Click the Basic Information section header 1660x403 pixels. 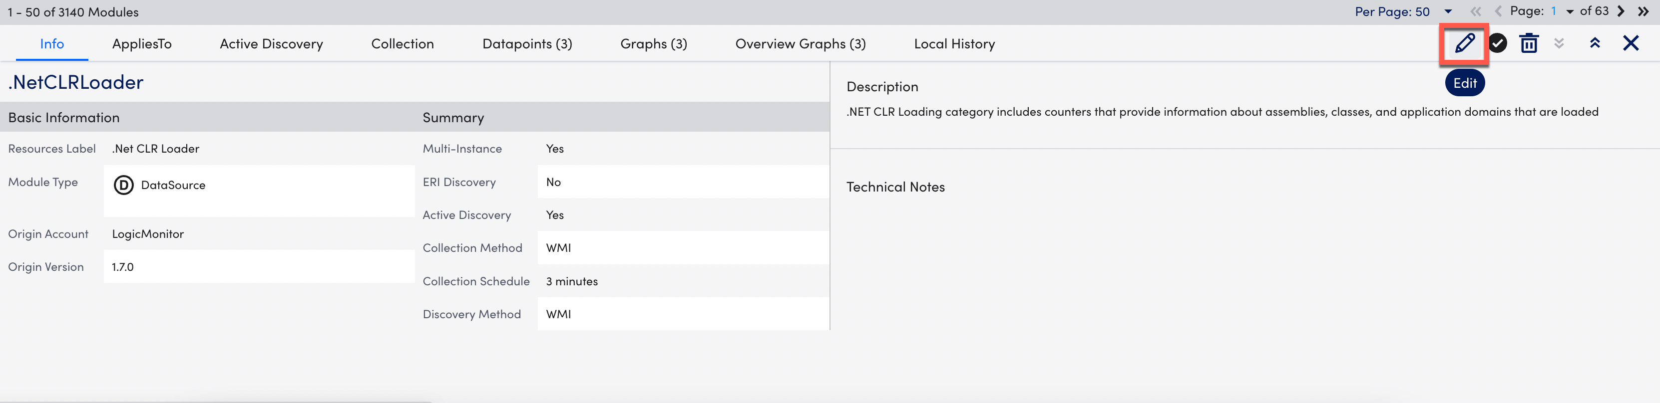point(64,118)
